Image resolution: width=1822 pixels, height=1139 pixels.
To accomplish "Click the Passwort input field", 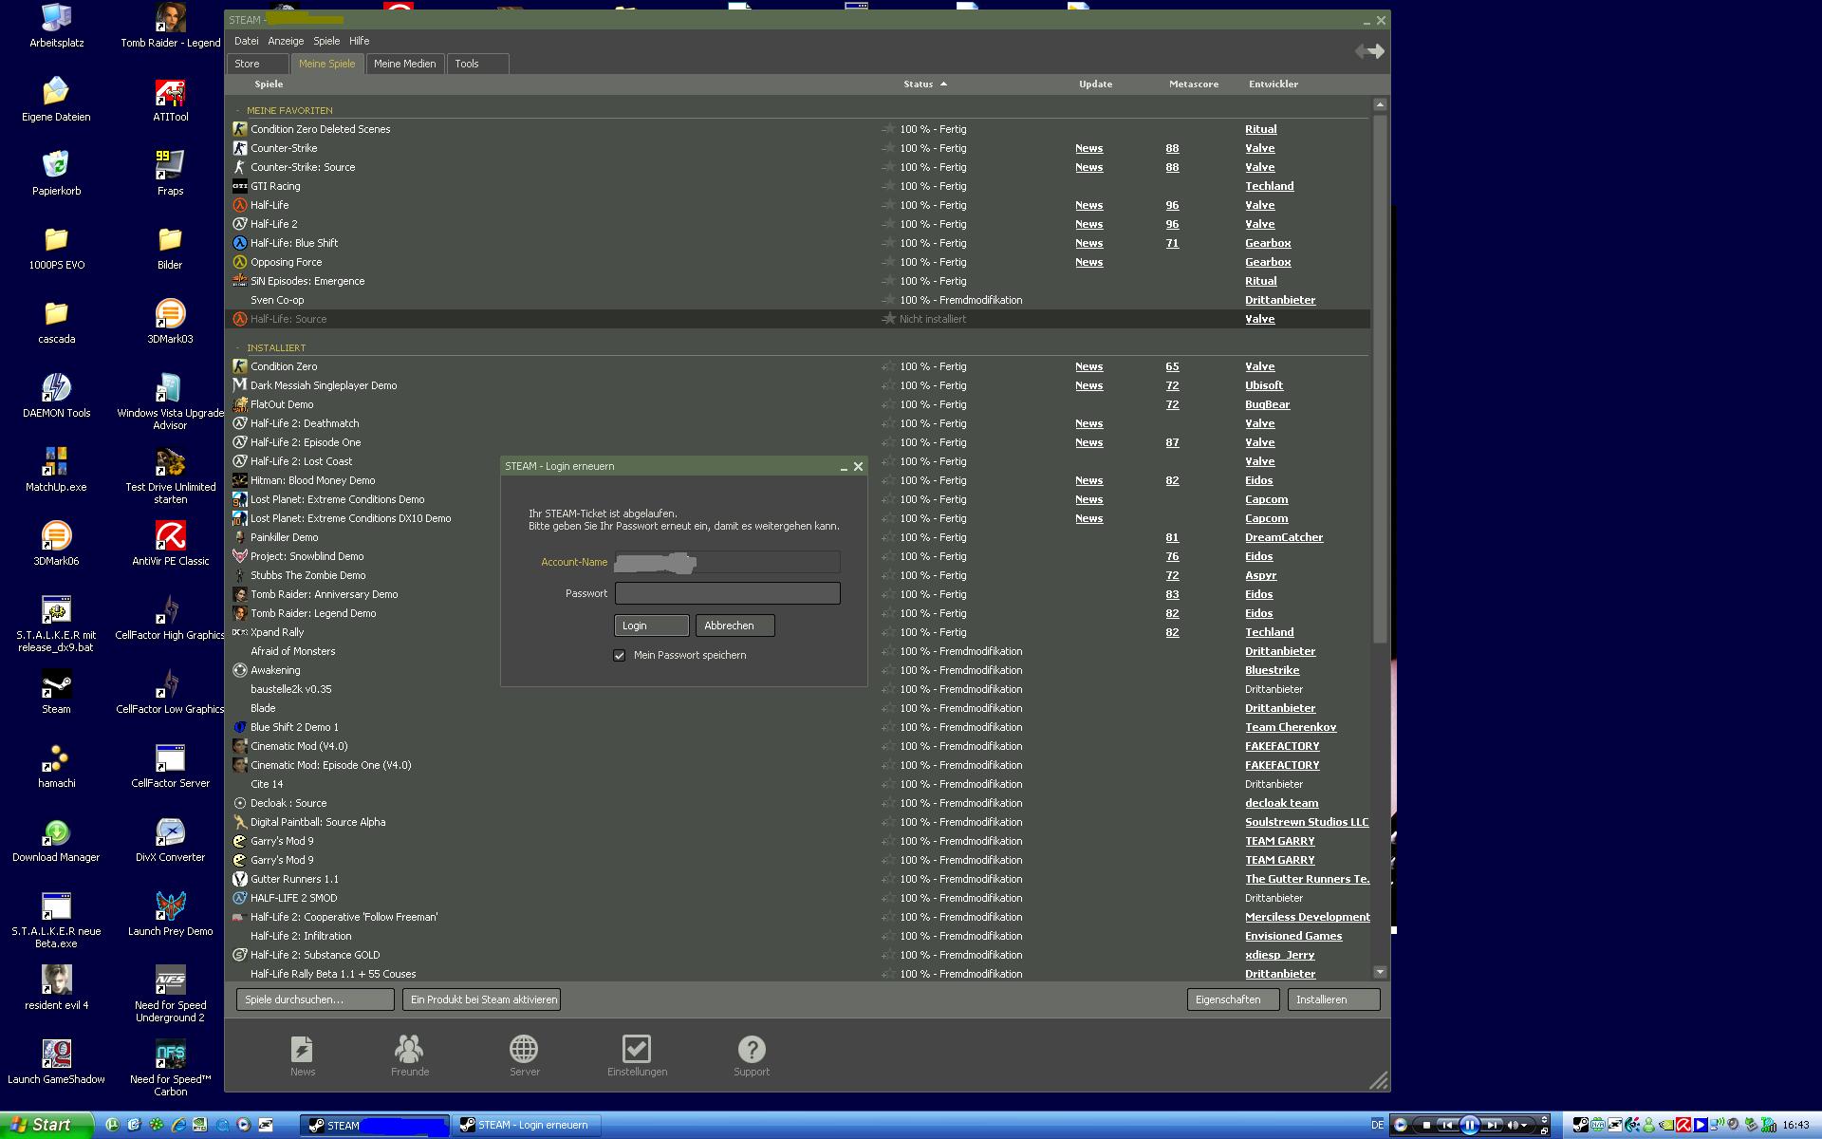I will coord(727,593).
